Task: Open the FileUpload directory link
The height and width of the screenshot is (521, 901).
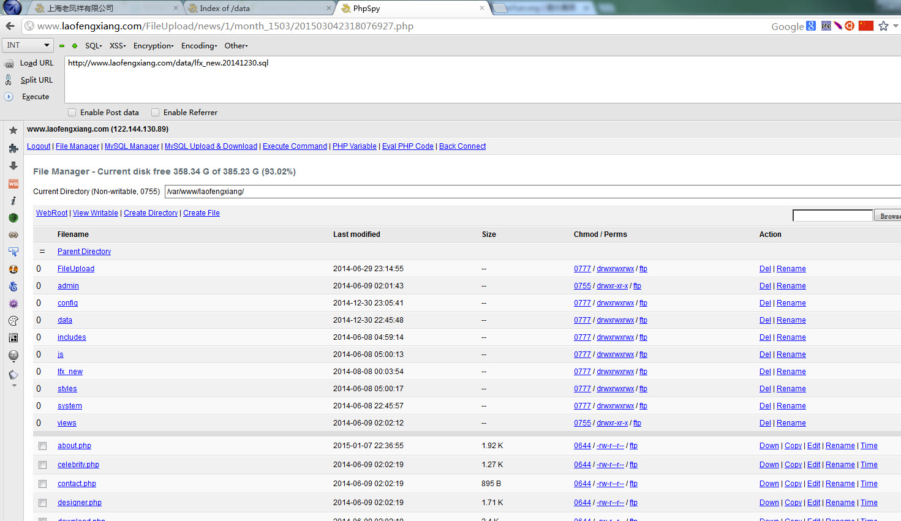Action: 76,269
